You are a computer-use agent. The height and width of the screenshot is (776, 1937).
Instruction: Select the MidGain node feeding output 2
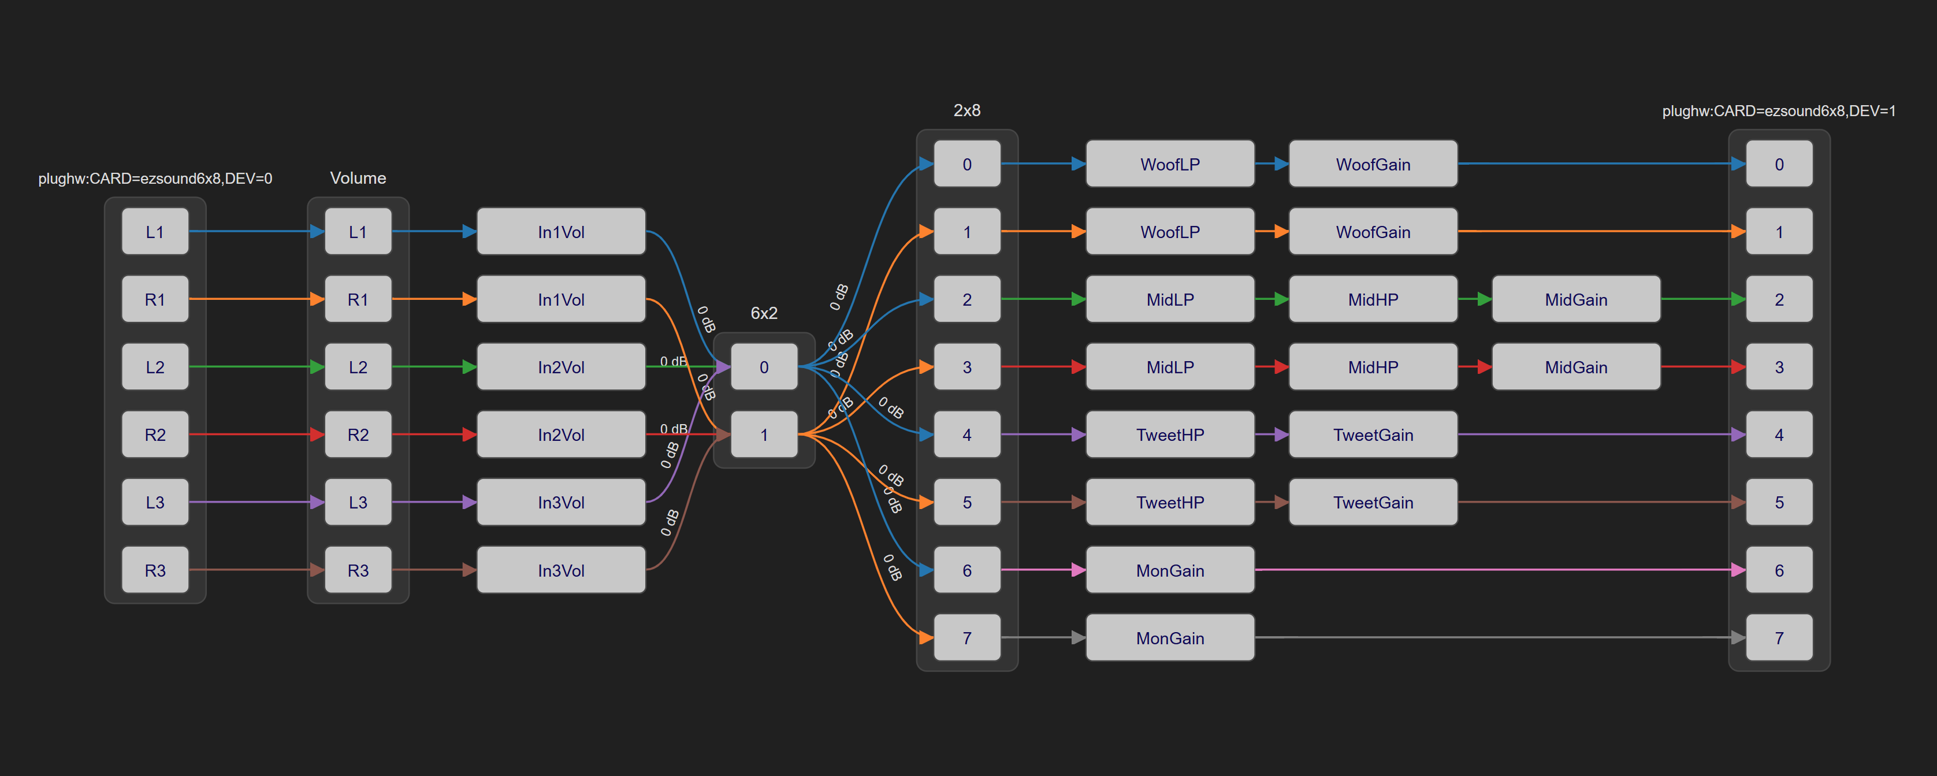point(1575,299)
